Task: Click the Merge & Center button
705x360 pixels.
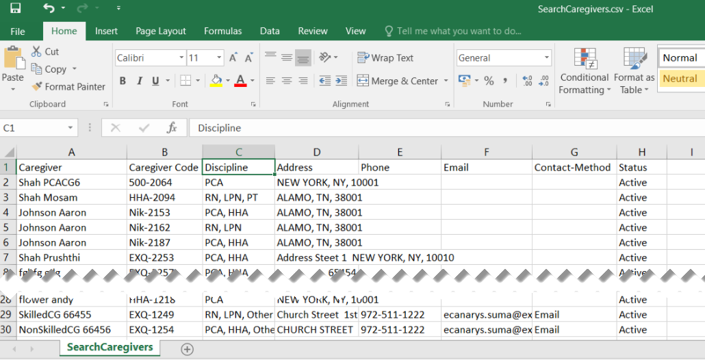Action: click(397, 81)
